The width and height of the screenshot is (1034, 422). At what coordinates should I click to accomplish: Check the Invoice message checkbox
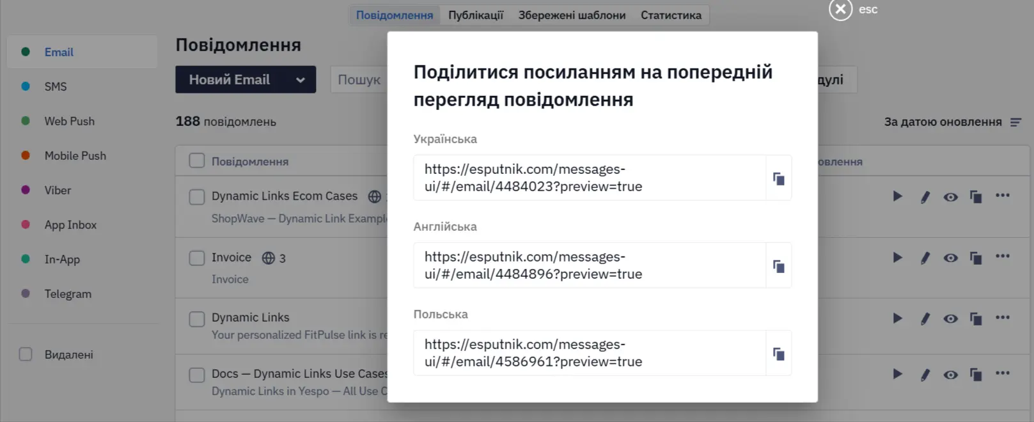coord(196,258)
